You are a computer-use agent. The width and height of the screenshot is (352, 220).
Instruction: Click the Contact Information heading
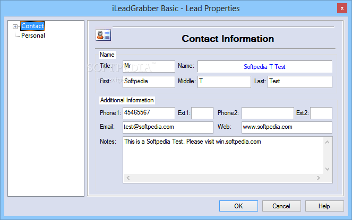tap(228, 39)
